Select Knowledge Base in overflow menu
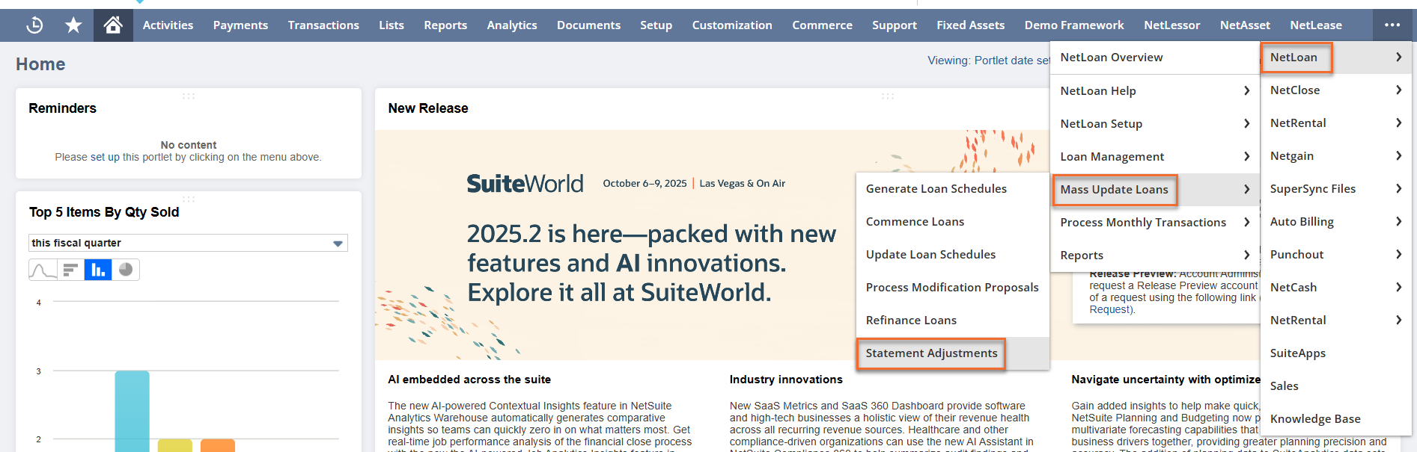The width and height of the screenshot is (1417, 452). click(x=1336, y=418)
